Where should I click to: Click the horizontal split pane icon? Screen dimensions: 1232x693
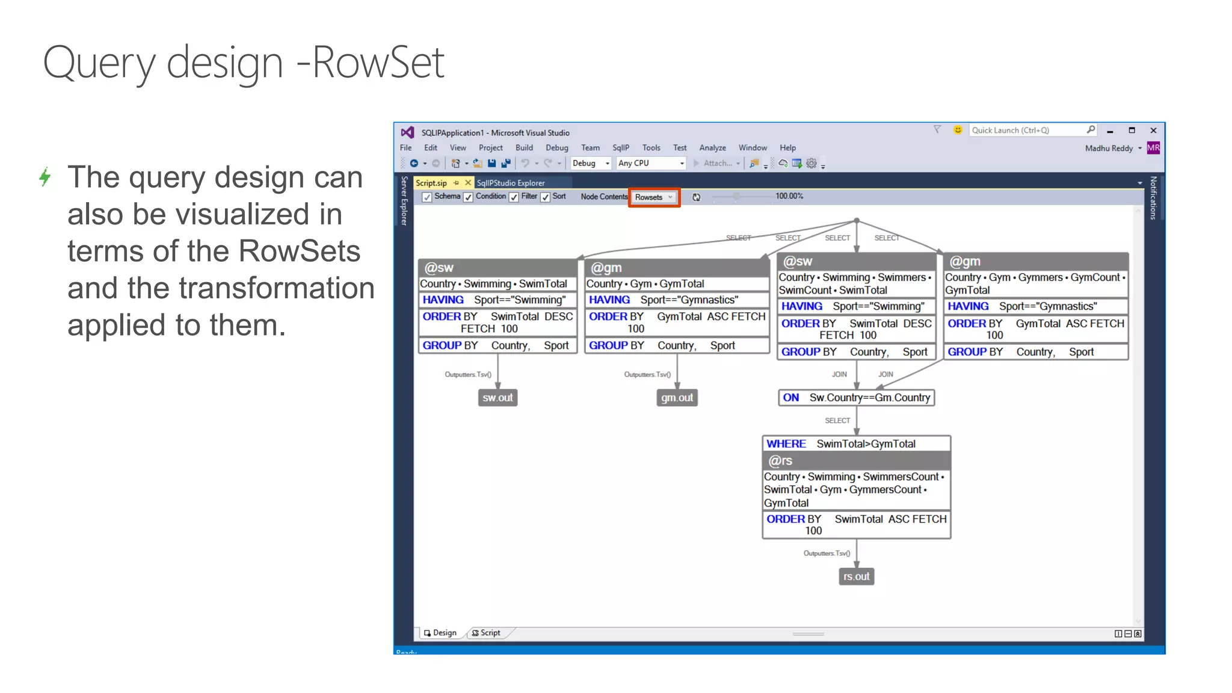pyautogui.click(x=1128, y=633)
